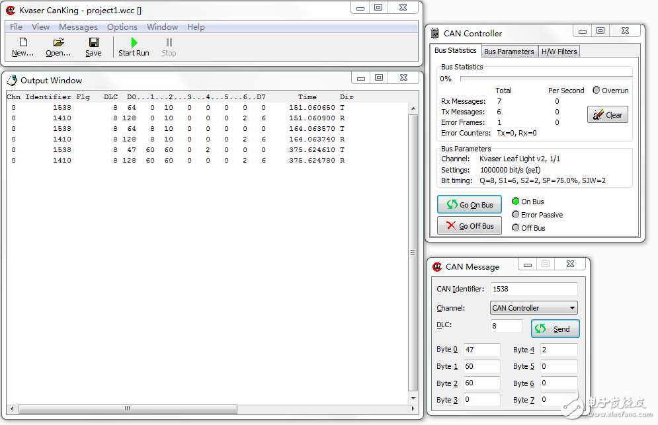Click the Stop pause icon in toolbar
658x425 pixels.
point(169,42)
